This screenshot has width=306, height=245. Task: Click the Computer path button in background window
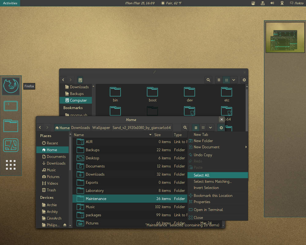point(80,80)
